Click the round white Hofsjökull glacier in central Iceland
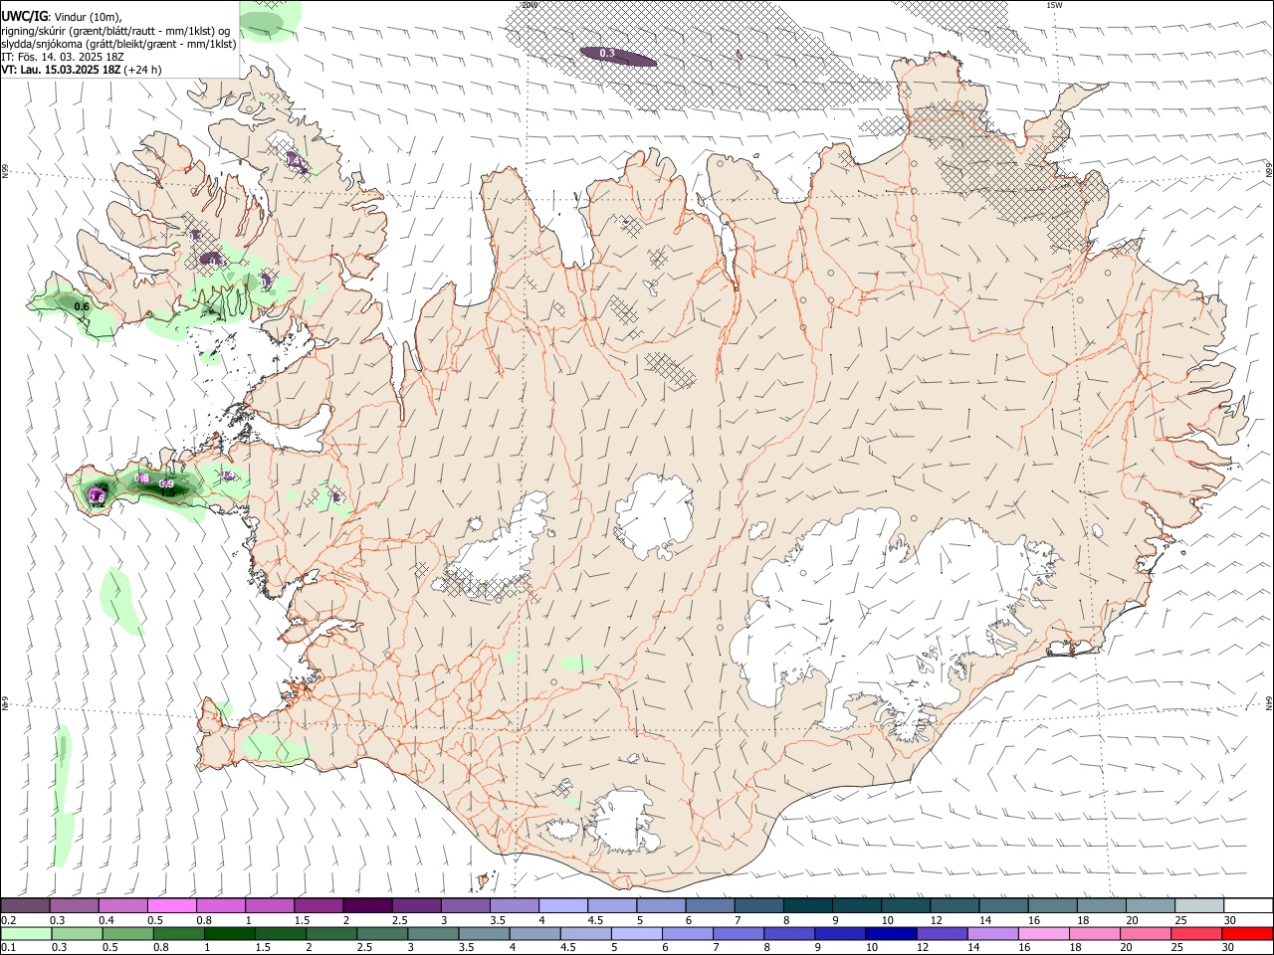The width and height of the screenshot is (1274, 955). point(654,515)
